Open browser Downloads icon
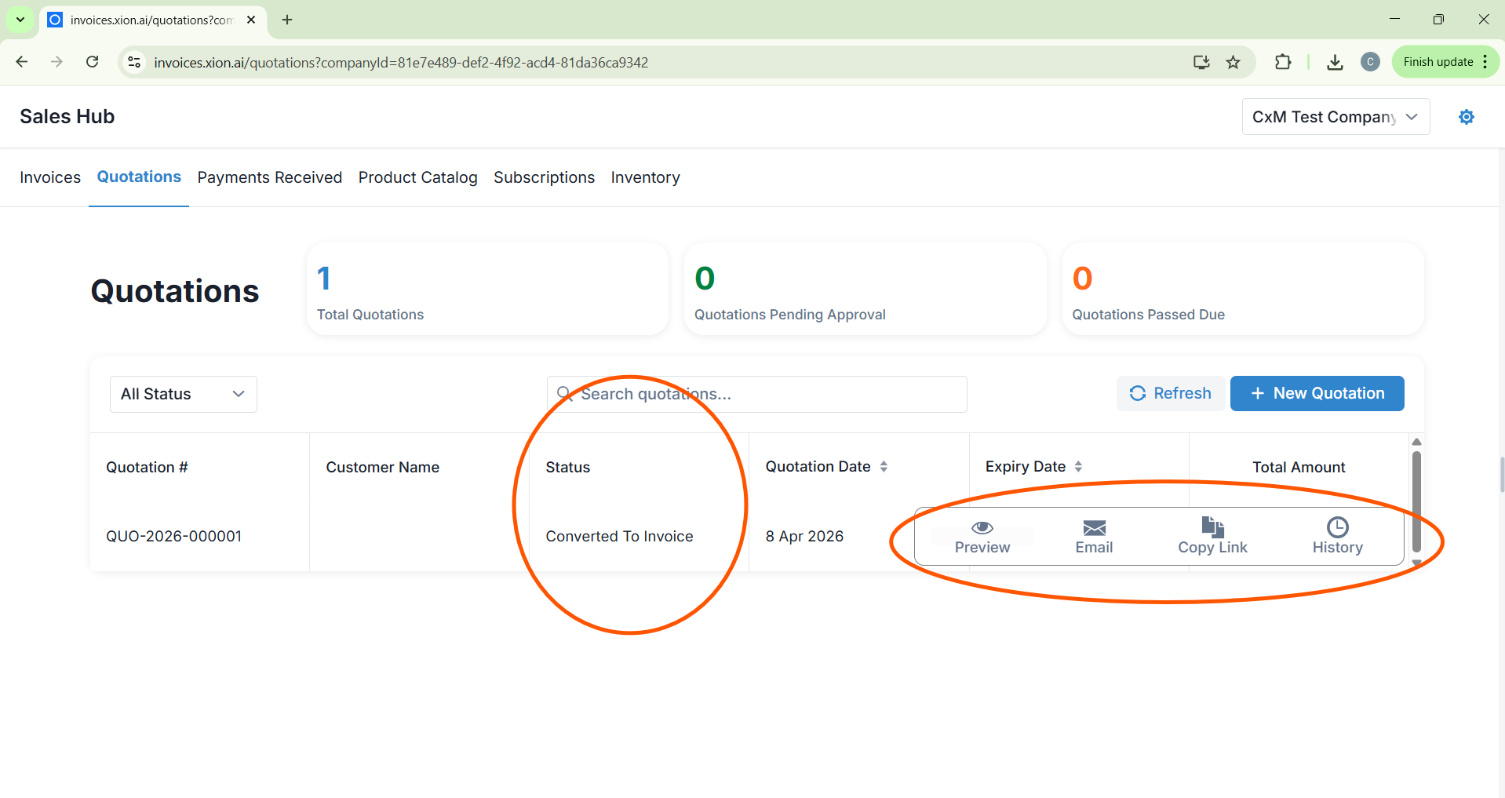 point(1335,62)
